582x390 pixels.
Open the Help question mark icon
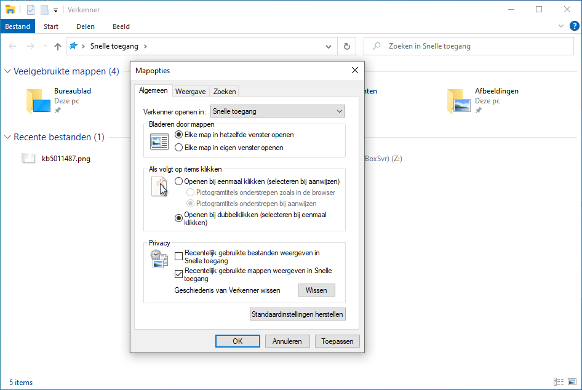click(574, 26)
